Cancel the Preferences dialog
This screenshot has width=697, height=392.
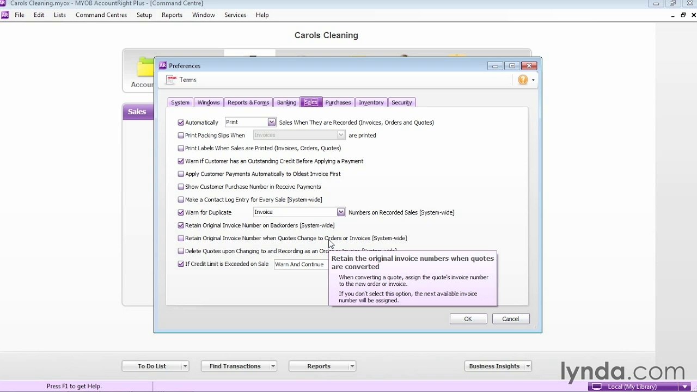tap(511, 319)
